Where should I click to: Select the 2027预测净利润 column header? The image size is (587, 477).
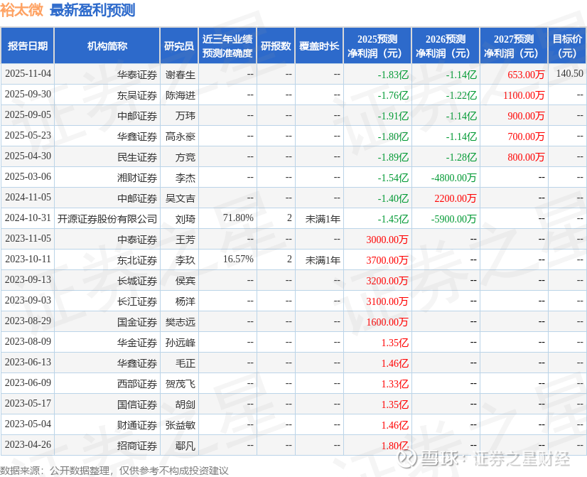click(514, 45)
